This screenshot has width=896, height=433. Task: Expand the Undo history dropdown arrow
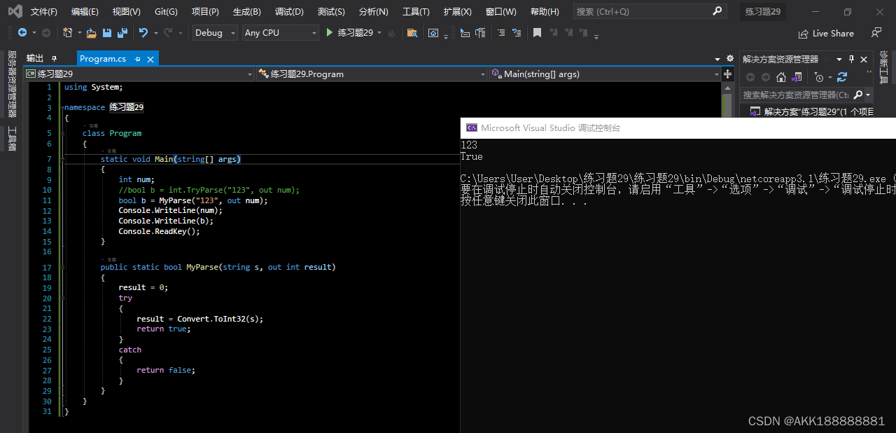pyautogui.click(x=155, y=33)
